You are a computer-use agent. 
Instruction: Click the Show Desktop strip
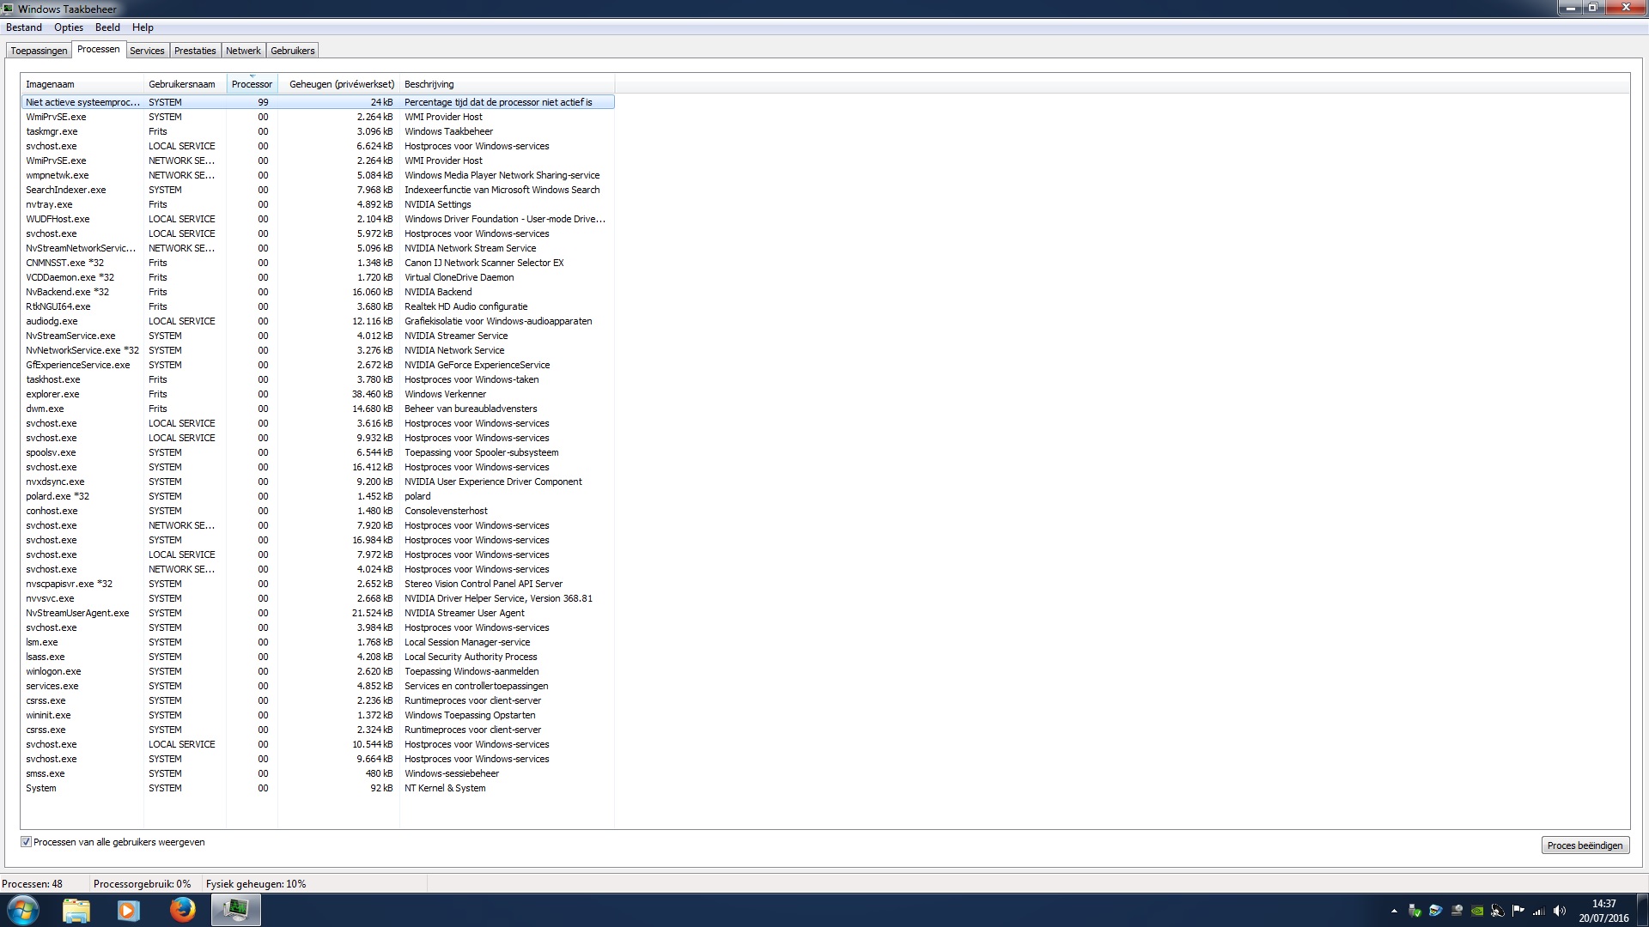(x=1643, y=910)
